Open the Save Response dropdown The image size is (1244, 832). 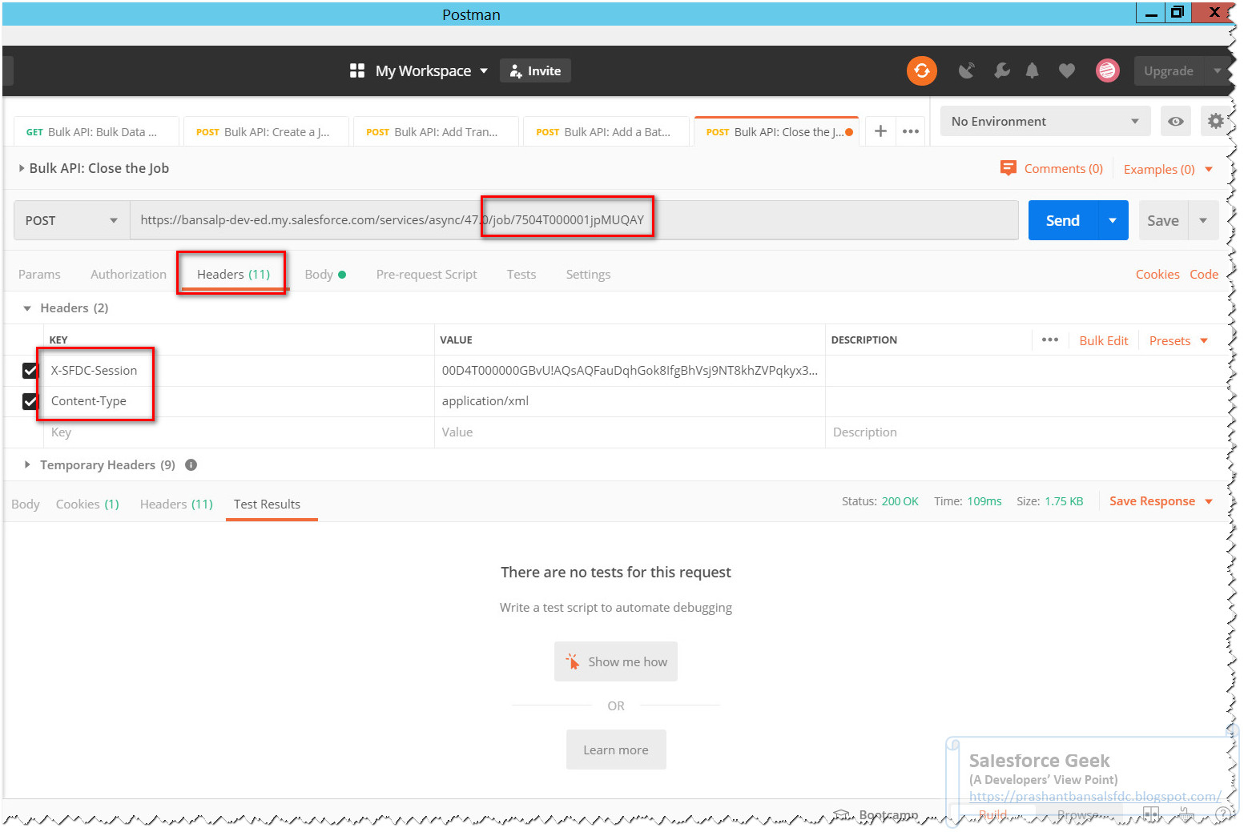coord(1161,501)
